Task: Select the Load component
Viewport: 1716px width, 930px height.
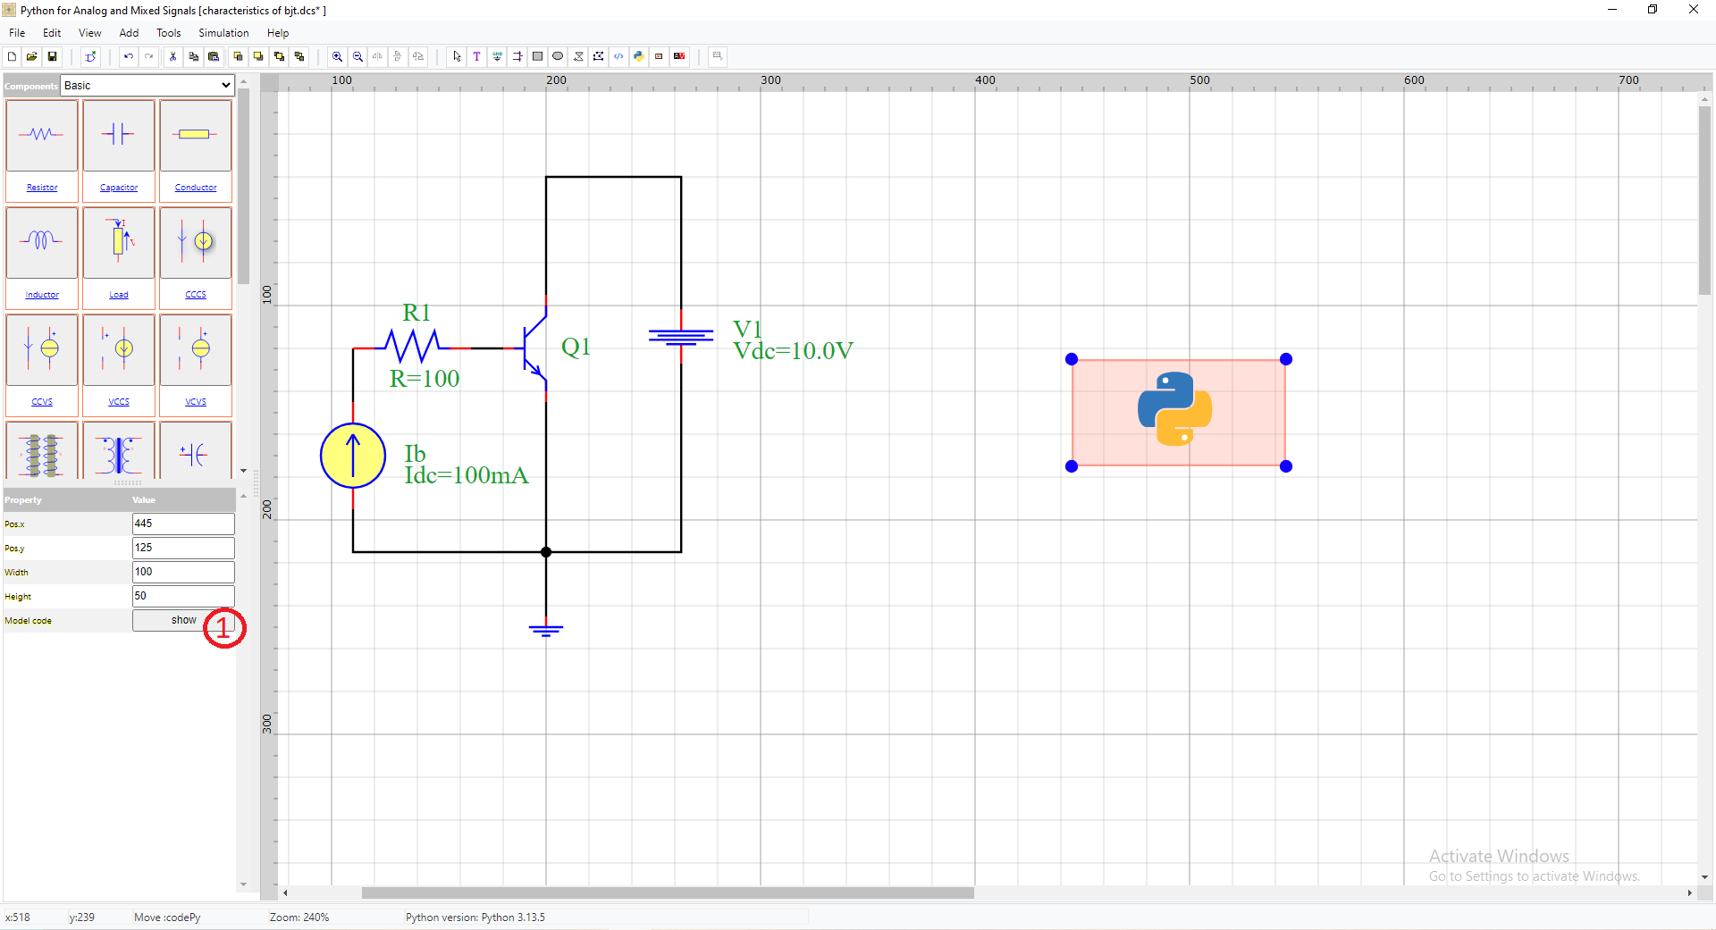Action: click(x=119, y=242)
